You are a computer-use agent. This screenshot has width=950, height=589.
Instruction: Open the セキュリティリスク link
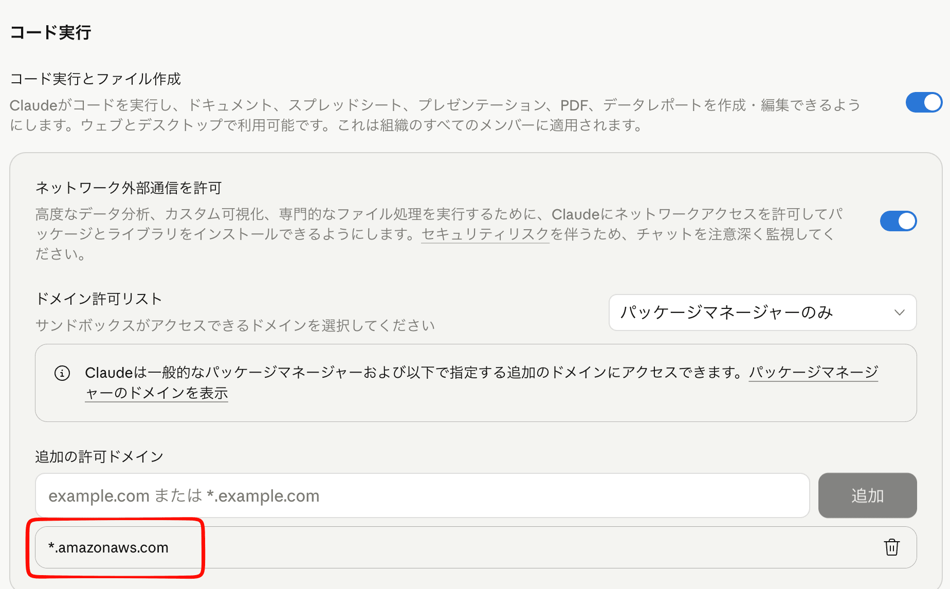coord(484,234)
